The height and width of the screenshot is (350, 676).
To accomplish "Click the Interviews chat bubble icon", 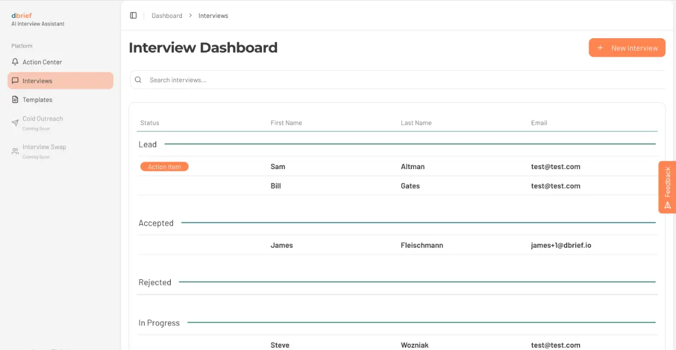I will (15, 81).
